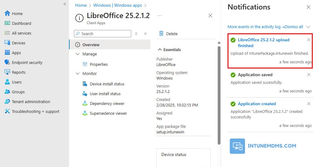Click the Dependency viewer hierarchy icon
Viewport: 314px width, 167px height.
tap(85, 103)
